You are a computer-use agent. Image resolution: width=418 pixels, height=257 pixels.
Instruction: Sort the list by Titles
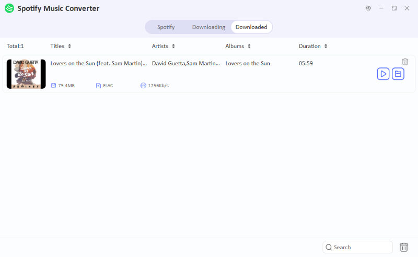click(69, 46)
